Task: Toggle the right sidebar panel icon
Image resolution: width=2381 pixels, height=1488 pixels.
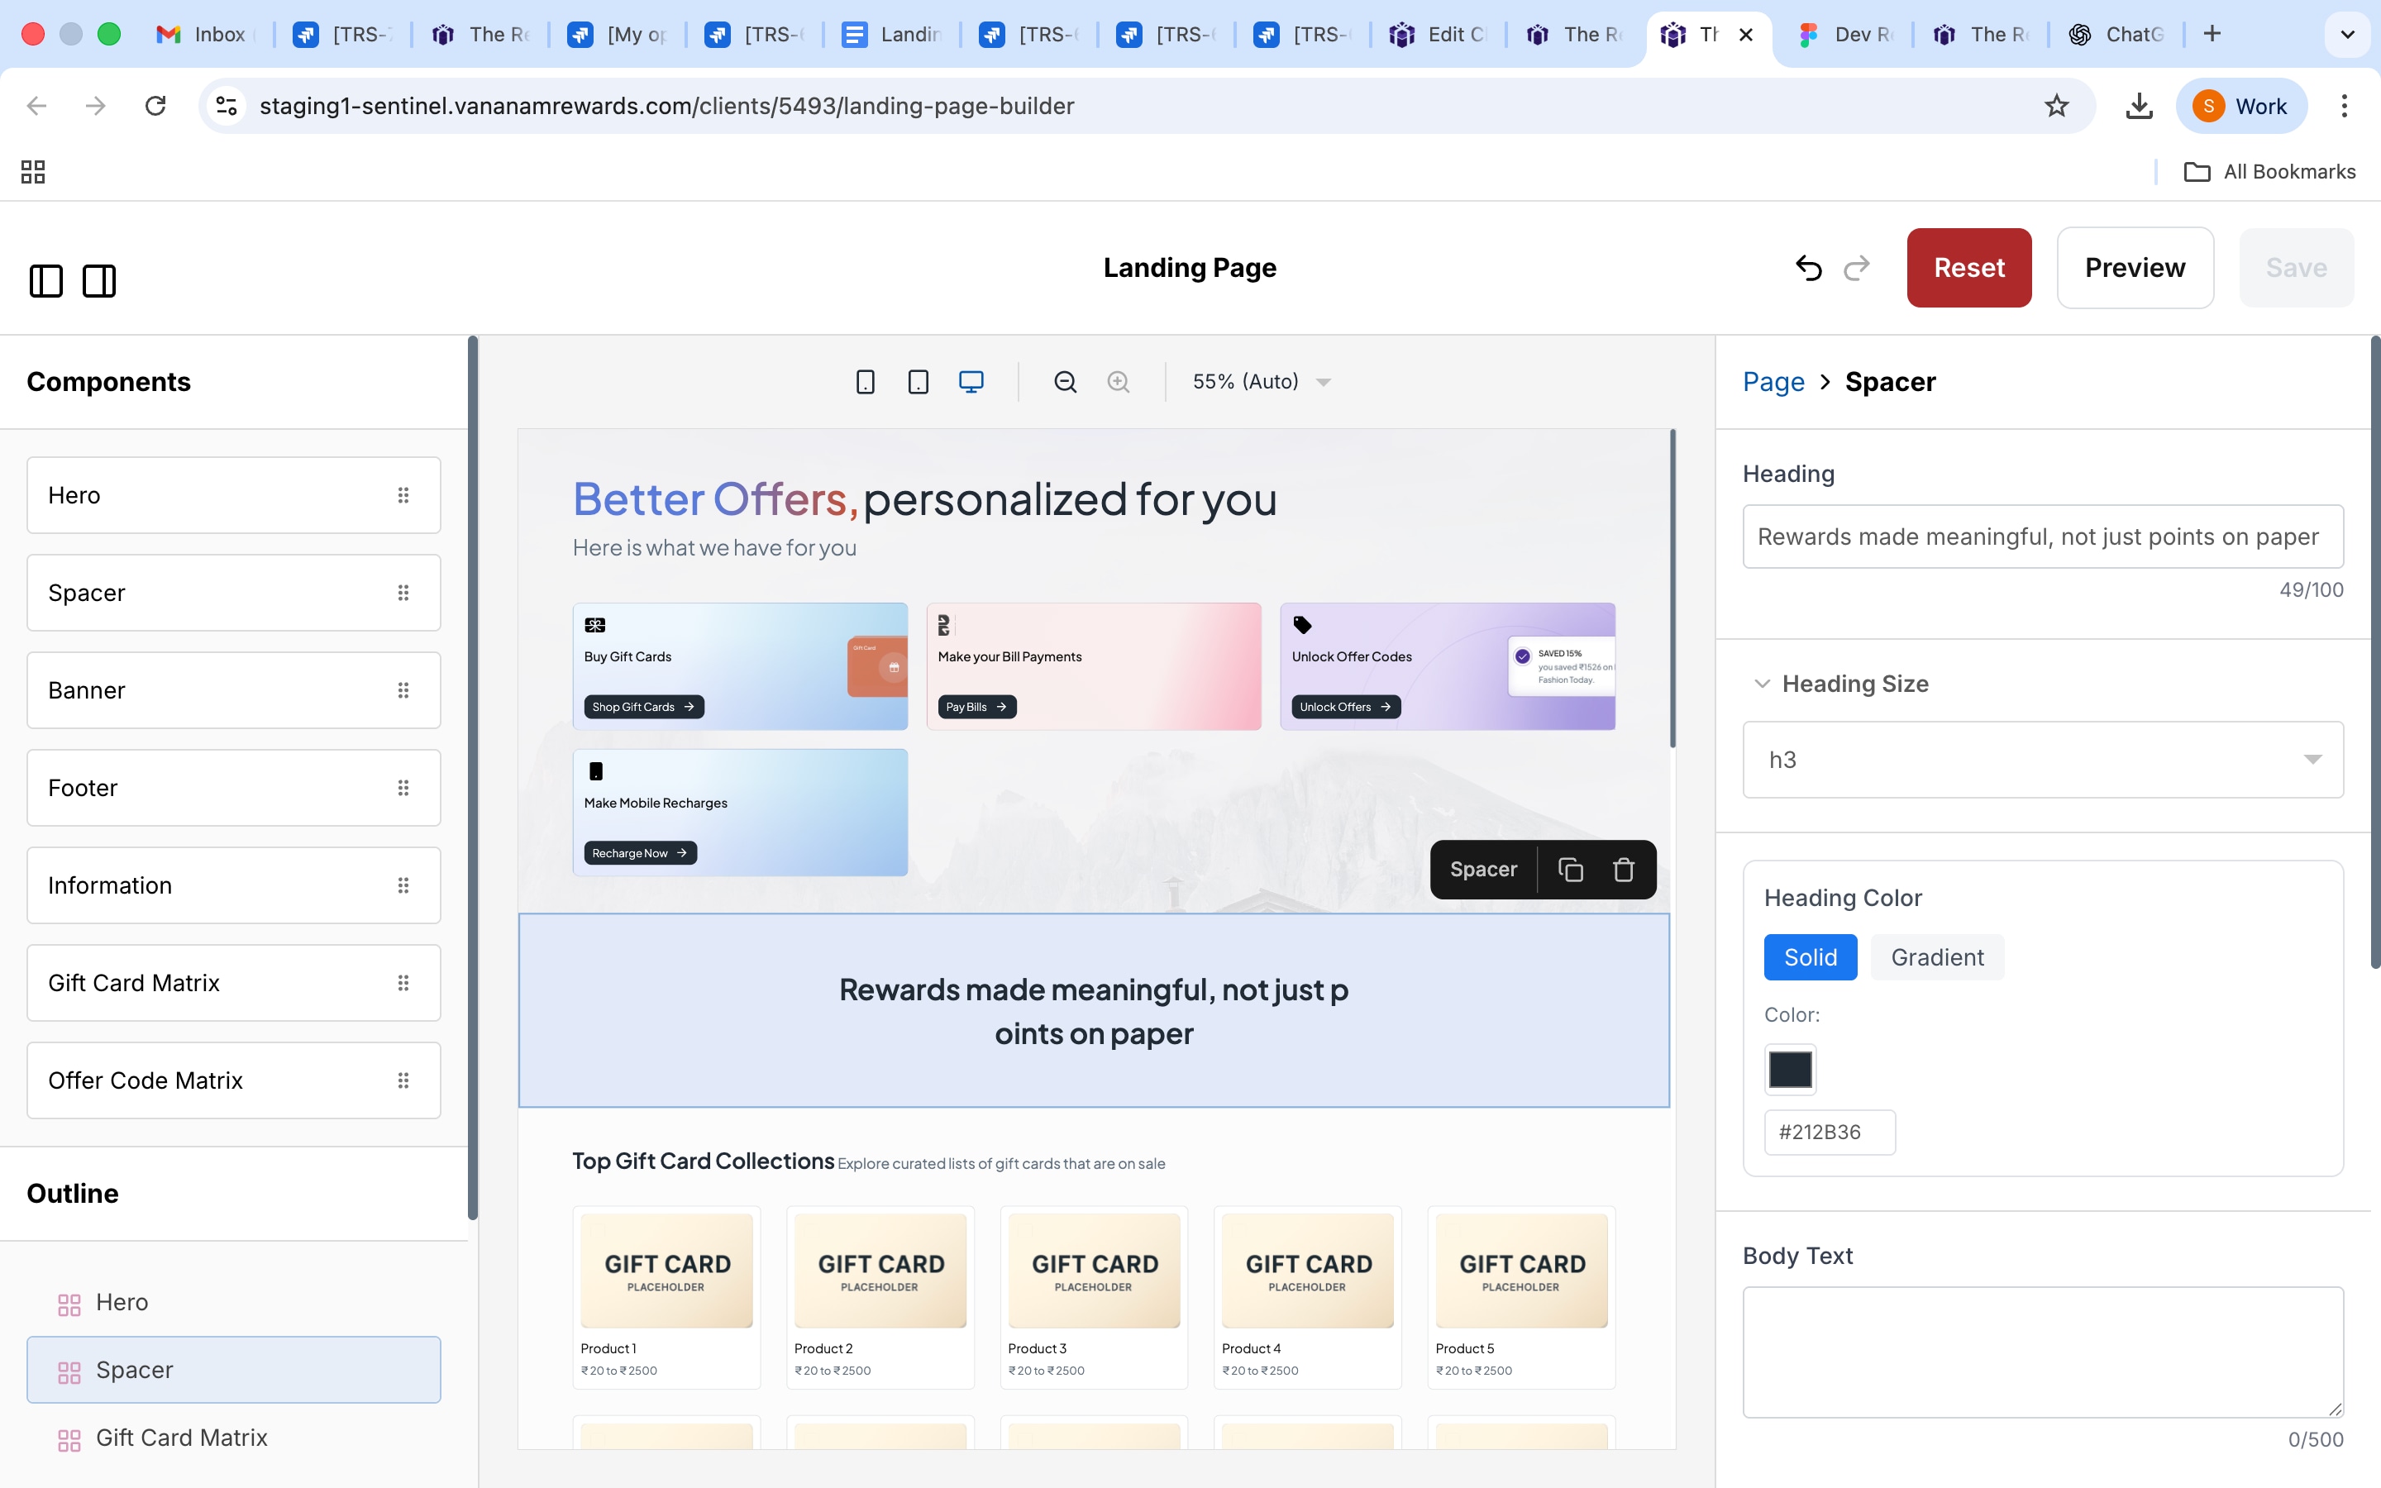Action: pos(99,281)
